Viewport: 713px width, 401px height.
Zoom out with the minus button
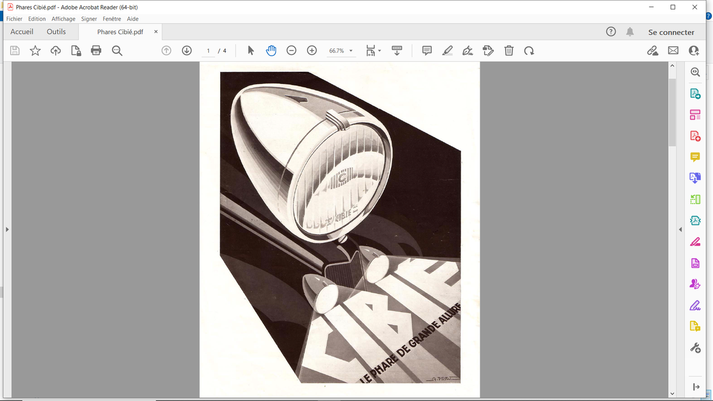click(291, 51)
